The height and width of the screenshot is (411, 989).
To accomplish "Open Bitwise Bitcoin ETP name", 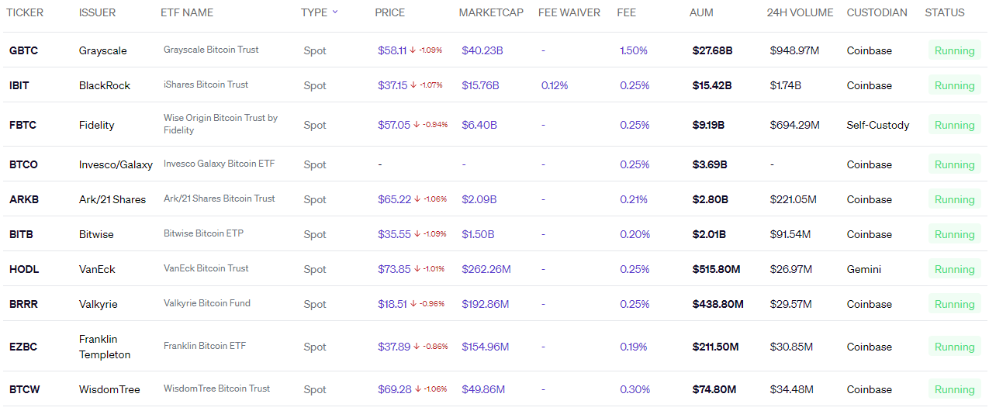I will click(x=204, y=233).
